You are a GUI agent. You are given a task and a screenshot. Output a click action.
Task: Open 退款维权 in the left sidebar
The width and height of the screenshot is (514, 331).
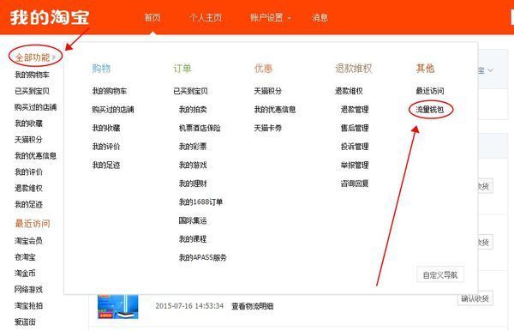28,189
